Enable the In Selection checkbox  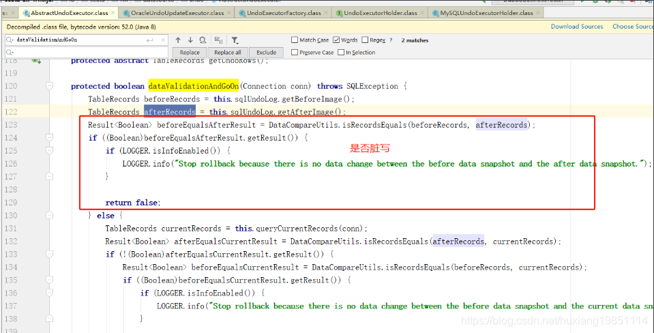pos(341,53)
